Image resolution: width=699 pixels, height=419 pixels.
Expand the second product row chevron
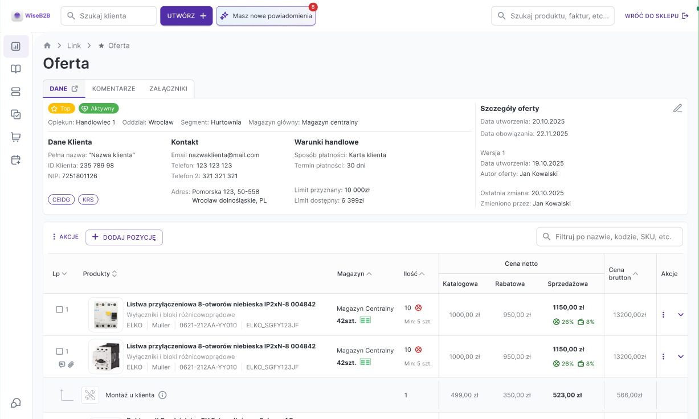click(680, 356)
